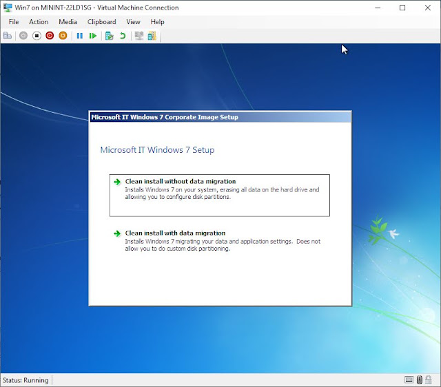The image size is (441, 387).
Task: Open the Action menu
Action: click(x=39, y=22)
